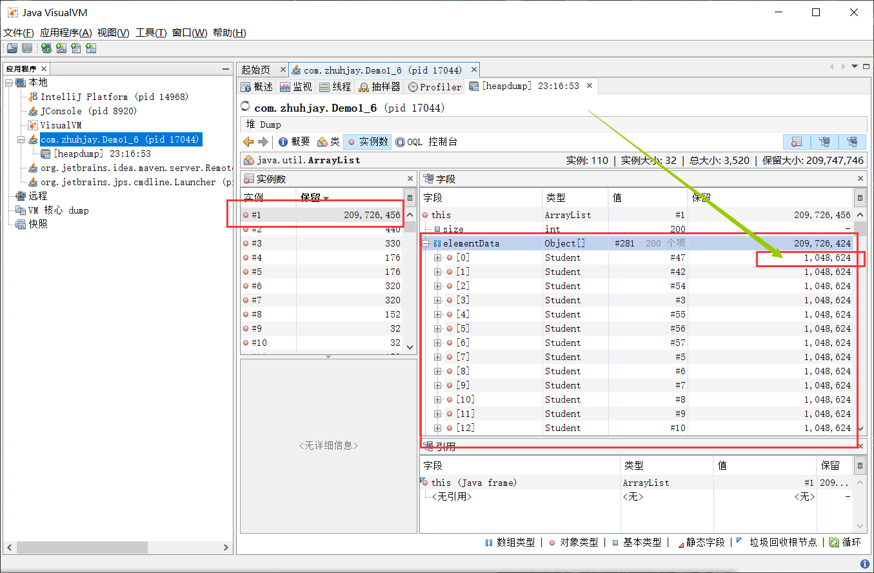Screen dimensions: 874x573
Task: Toggle the instances pane button with red dot
Action: click(x=796, y=142)
